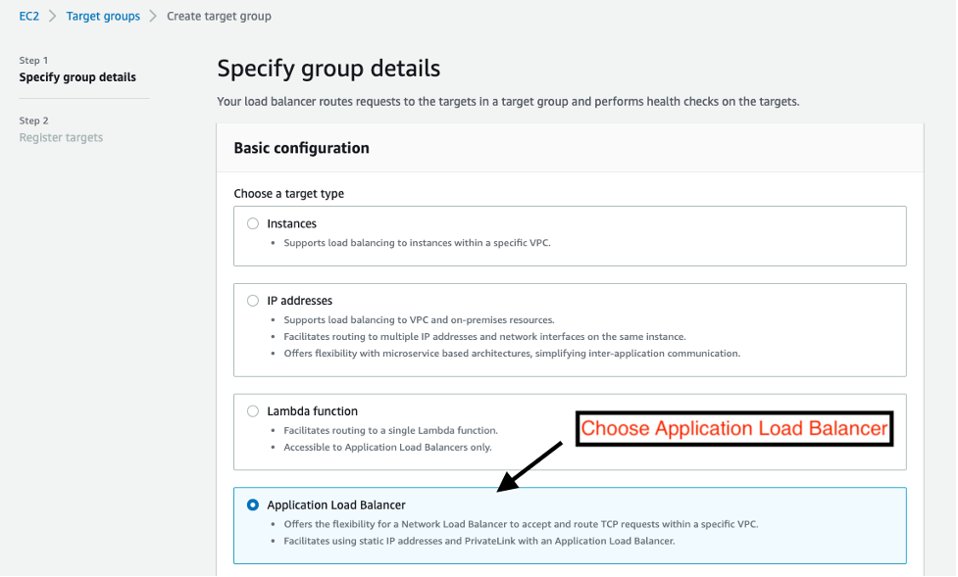
Task: Click the Choose a target type label
Action: [289, 193]
